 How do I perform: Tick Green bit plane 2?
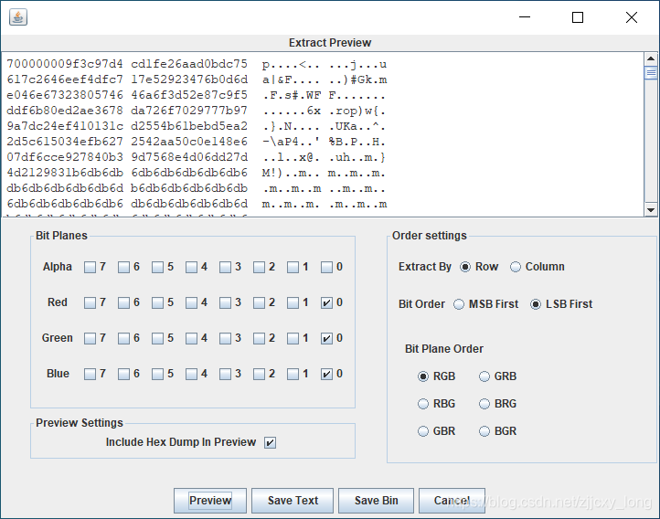[259, 338]
